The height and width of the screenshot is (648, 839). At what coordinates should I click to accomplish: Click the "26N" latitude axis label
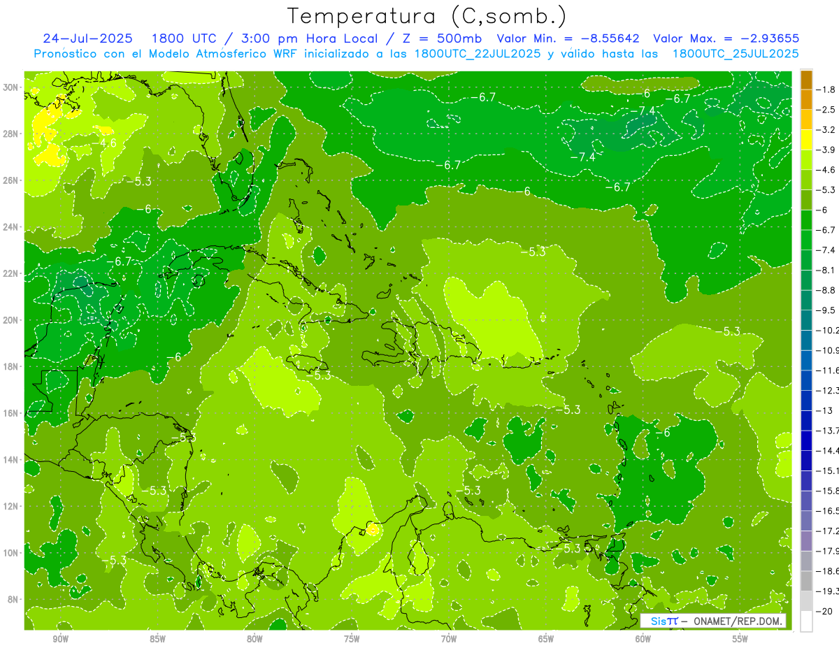(10, 180)
